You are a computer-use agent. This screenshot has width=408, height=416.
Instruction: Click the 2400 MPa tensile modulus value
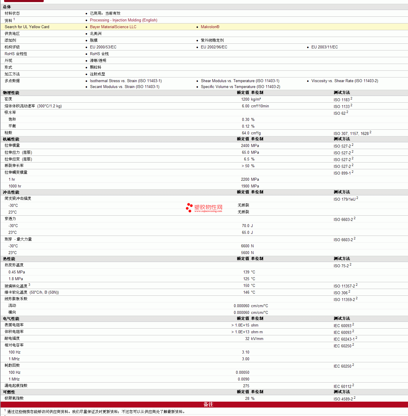click(250, 146)
